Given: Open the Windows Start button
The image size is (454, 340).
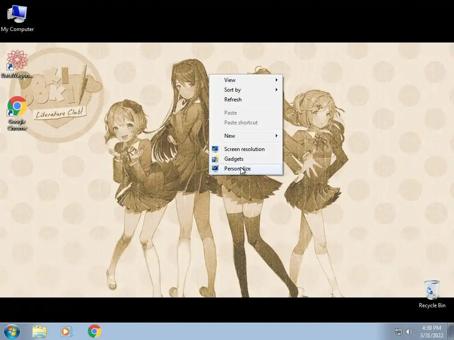Looking at the screenshot, I should click(x=12, y=331).
